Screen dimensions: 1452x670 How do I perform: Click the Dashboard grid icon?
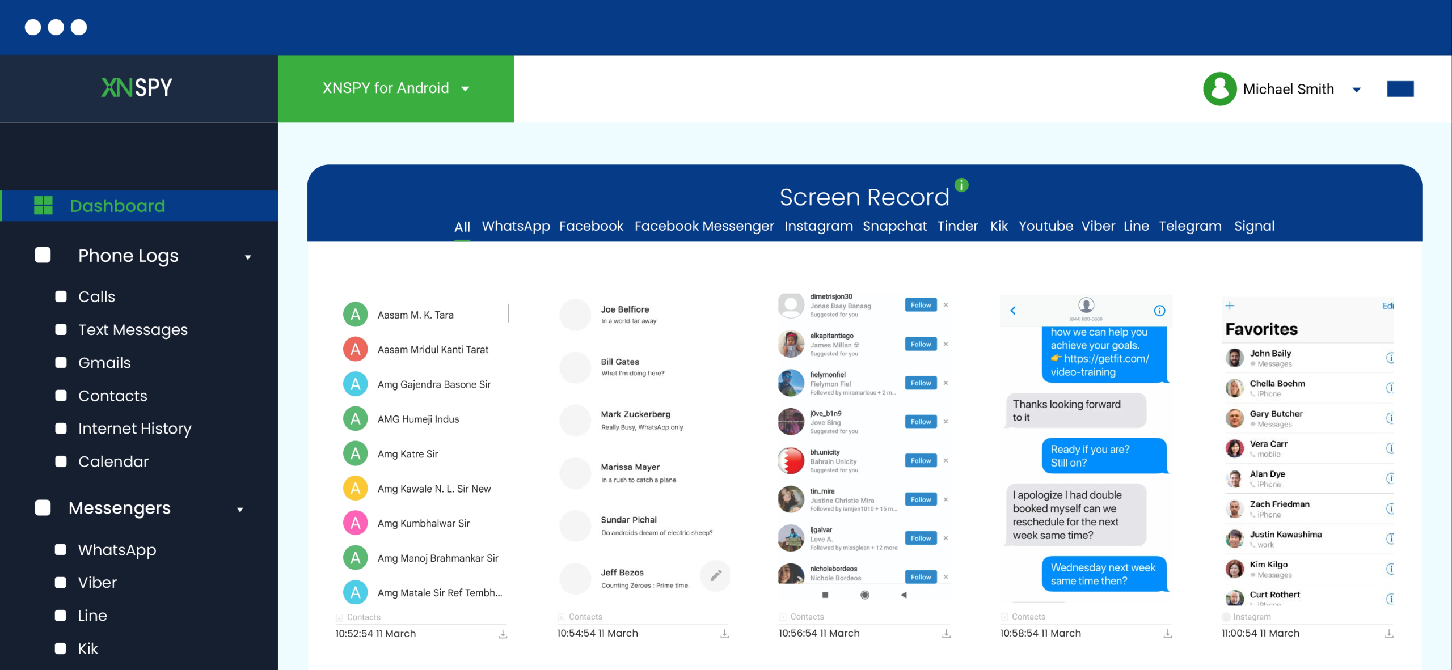[x=43, y=205]
